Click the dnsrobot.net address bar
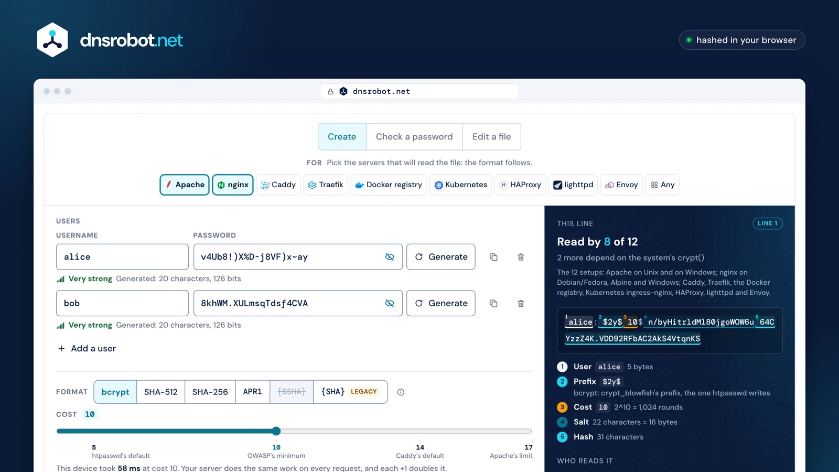The width and height of the screenshot is (839, 472). [x=419, y=91]
